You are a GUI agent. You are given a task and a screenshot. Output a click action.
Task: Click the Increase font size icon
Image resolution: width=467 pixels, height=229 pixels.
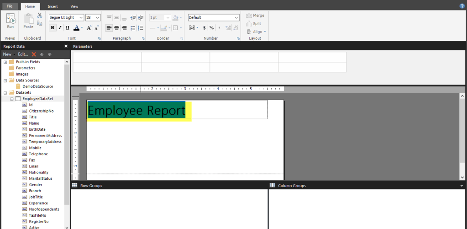click(89, 28)
